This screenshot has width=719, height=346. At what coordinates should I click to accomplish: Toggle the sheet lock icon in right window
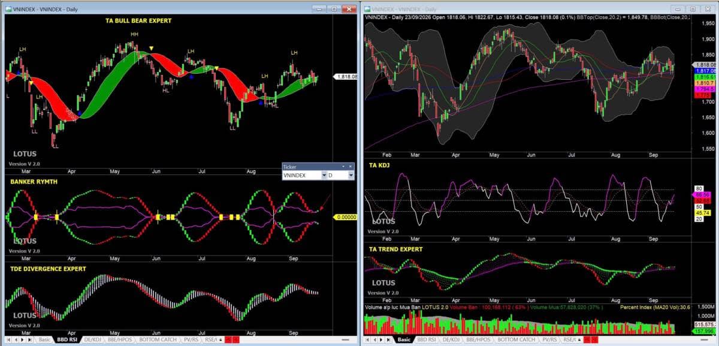[579, 339]
